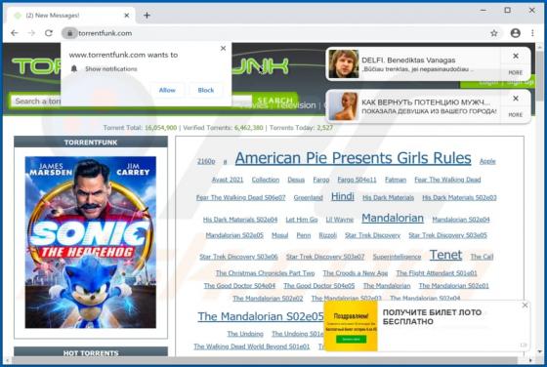This screenshot has width=547, height=367.
Task: Open the DELFI notification thumbnail photo
Action: click(344, 64)
